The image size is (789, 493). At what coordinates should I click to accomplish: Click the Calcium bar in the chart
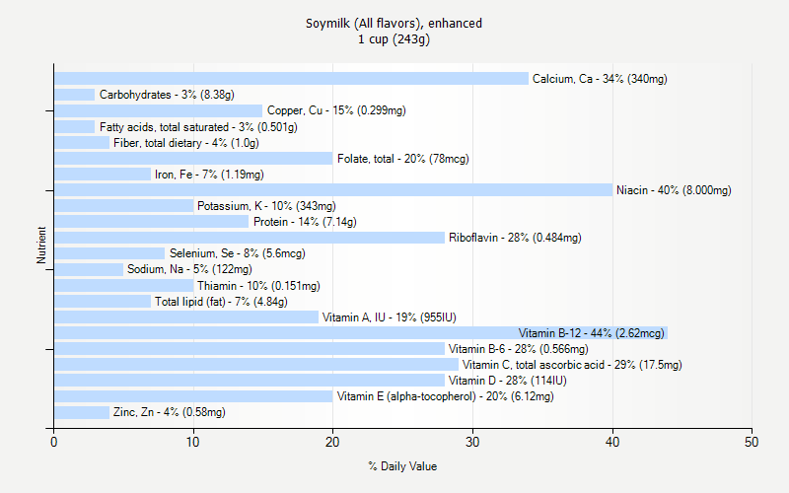pyautogui.click(x=291, y=79)
